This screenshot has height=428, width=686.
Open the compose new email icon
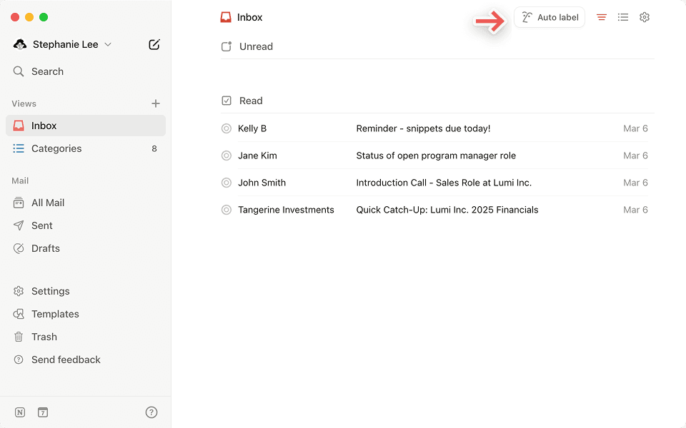tap(154, 44)
